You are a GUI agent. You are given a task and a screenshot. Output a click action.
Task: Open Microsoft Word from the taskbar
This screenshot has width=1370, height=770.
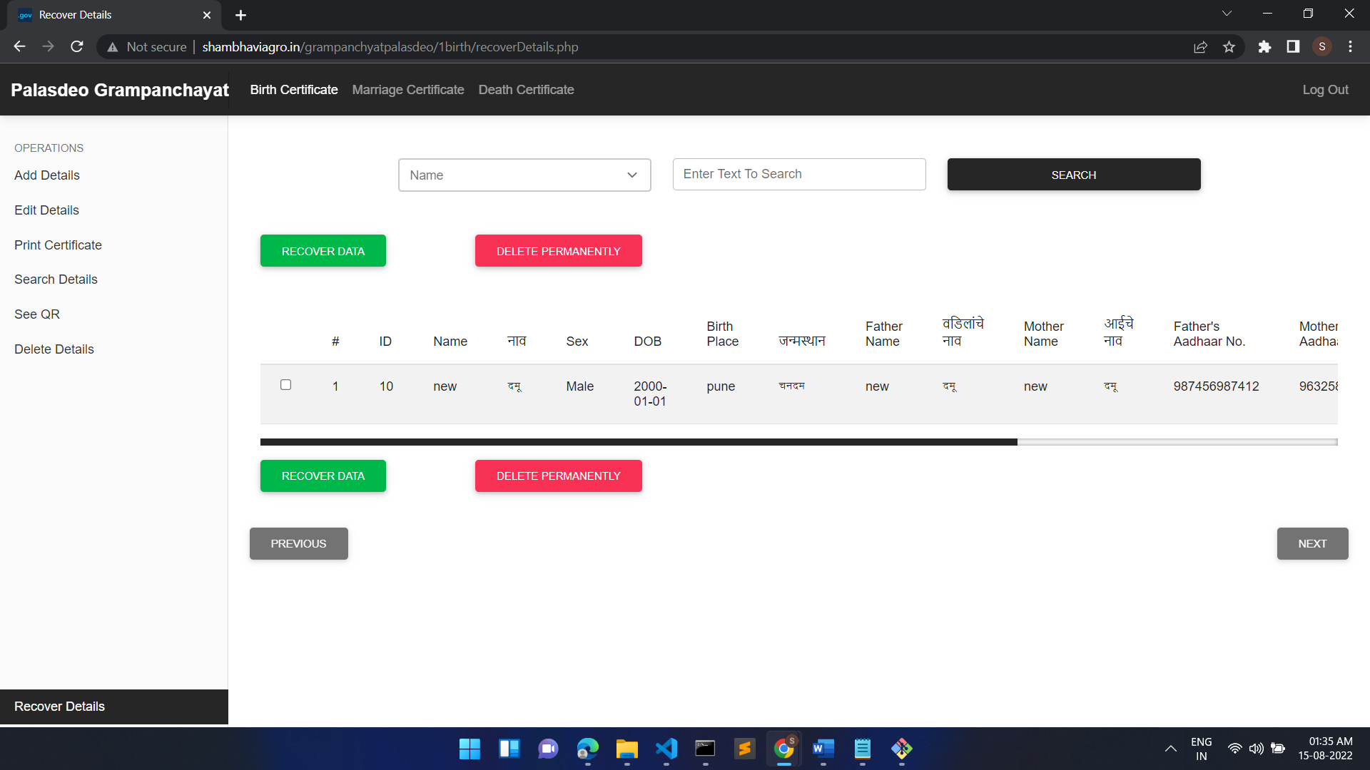coord(823,749)
